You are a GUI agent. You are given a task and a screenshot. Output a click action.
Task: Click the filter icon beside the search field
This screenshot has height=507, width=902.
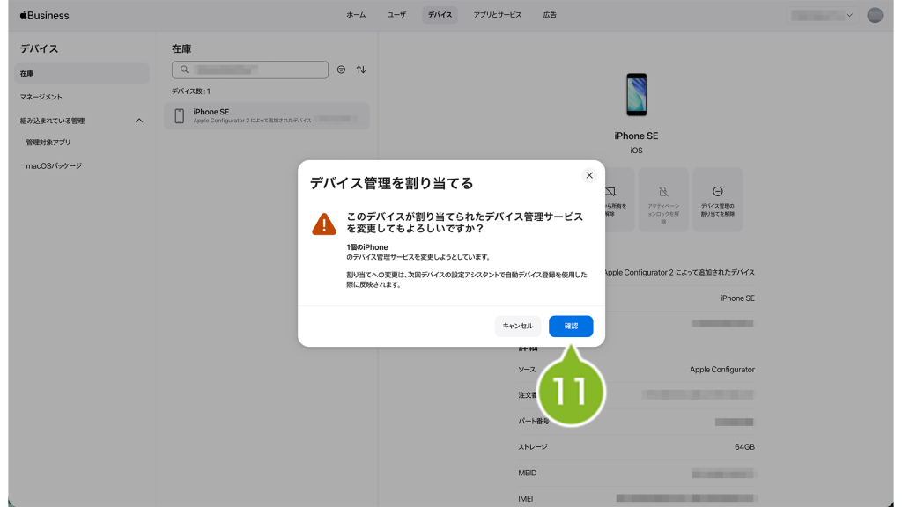click(x=342, y=70)
